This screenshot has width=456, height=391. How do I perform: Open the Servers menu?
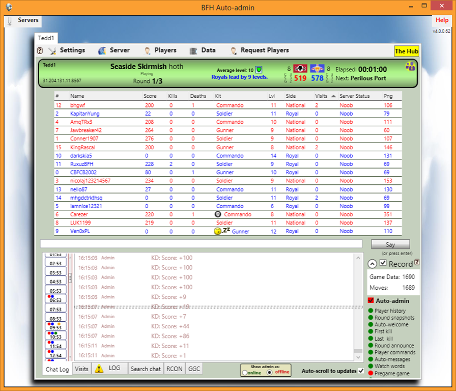point(28,20)
